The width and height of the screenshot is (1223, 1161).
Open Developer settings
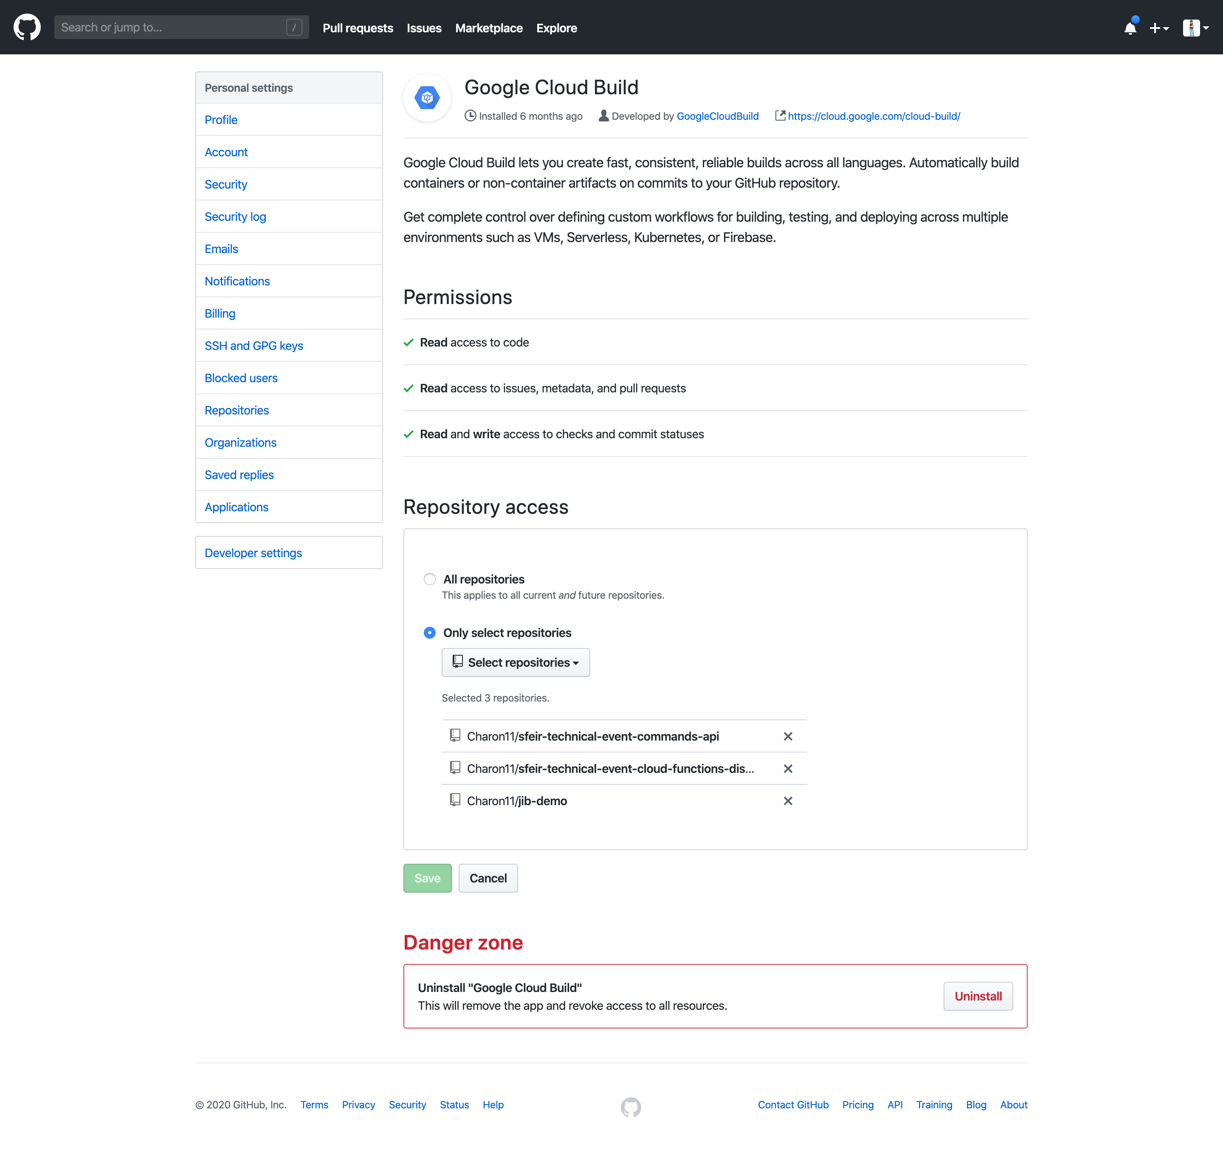(x=289, y=552)
